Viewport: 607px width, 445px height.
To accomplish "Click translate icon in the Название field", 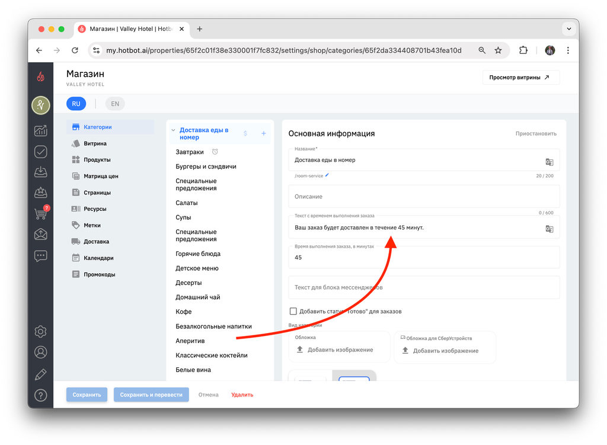I will pyautogui.click(x=550, y=162).
